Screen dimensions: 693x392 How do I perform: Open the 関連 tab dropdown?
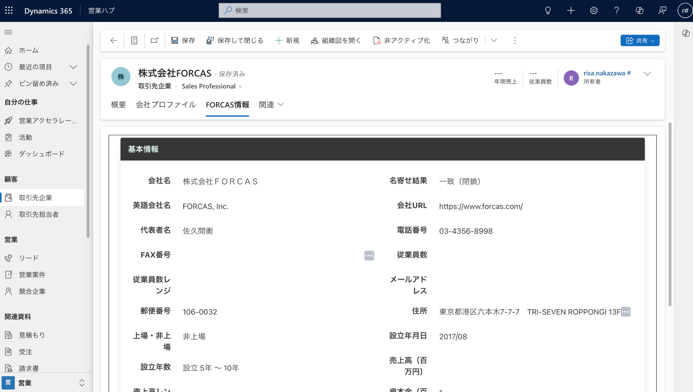click(271, 105)
